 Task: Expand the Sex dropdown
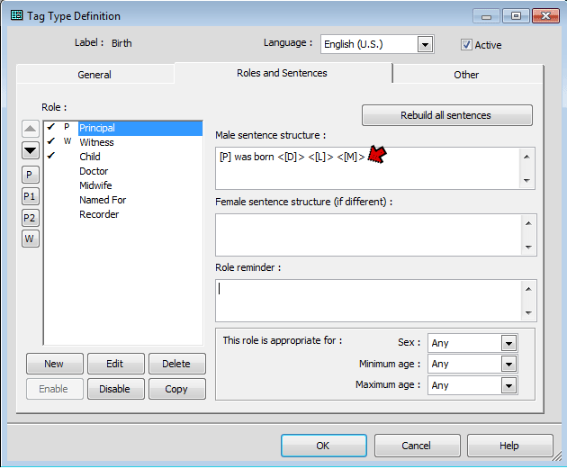(508, 343)
